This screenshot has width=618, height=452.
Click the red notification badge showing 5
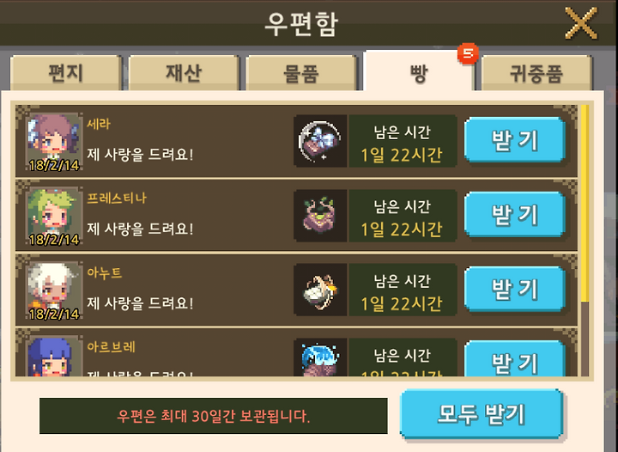tap(468, 53)
